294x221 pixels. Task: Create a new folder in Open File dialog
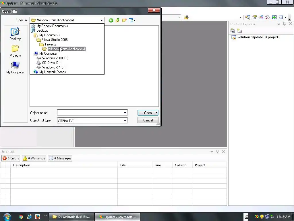pos(124,20)
